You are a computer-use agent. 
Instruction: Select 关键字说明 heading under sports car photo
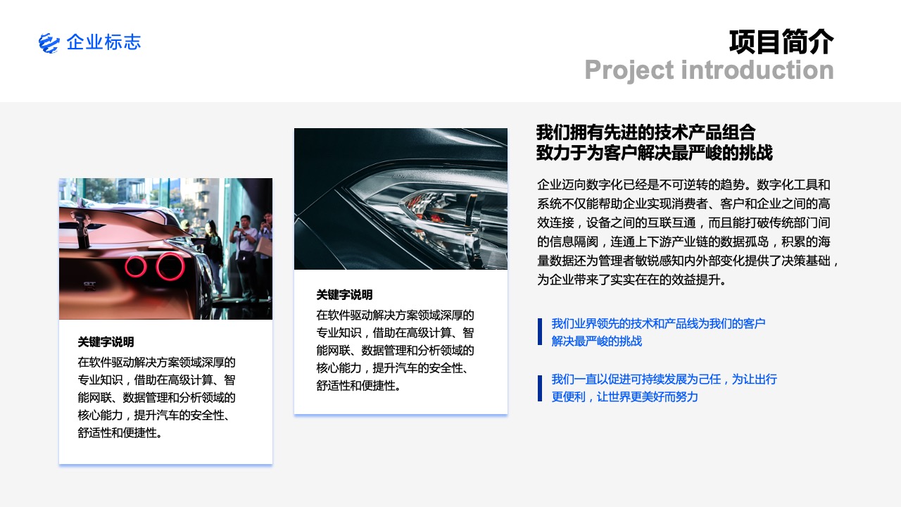(106, 342)
